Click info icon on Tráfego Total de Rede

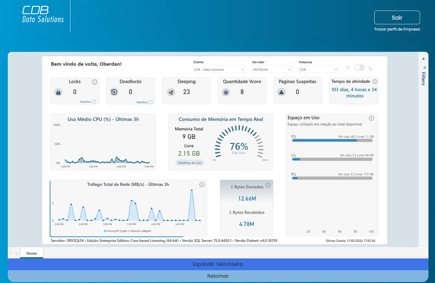202,185
